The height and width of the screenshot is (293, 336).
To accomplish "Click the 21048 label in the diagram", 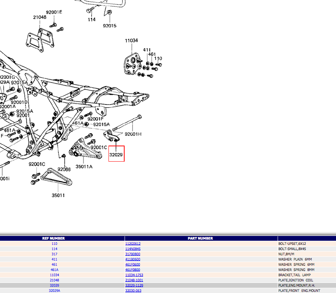I will tap(40, 17).
